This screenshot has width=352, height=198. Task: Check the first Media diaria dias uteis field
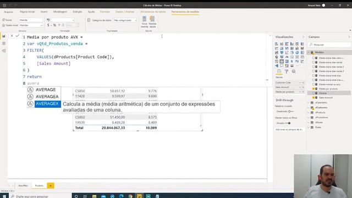(x=313, y=58)
